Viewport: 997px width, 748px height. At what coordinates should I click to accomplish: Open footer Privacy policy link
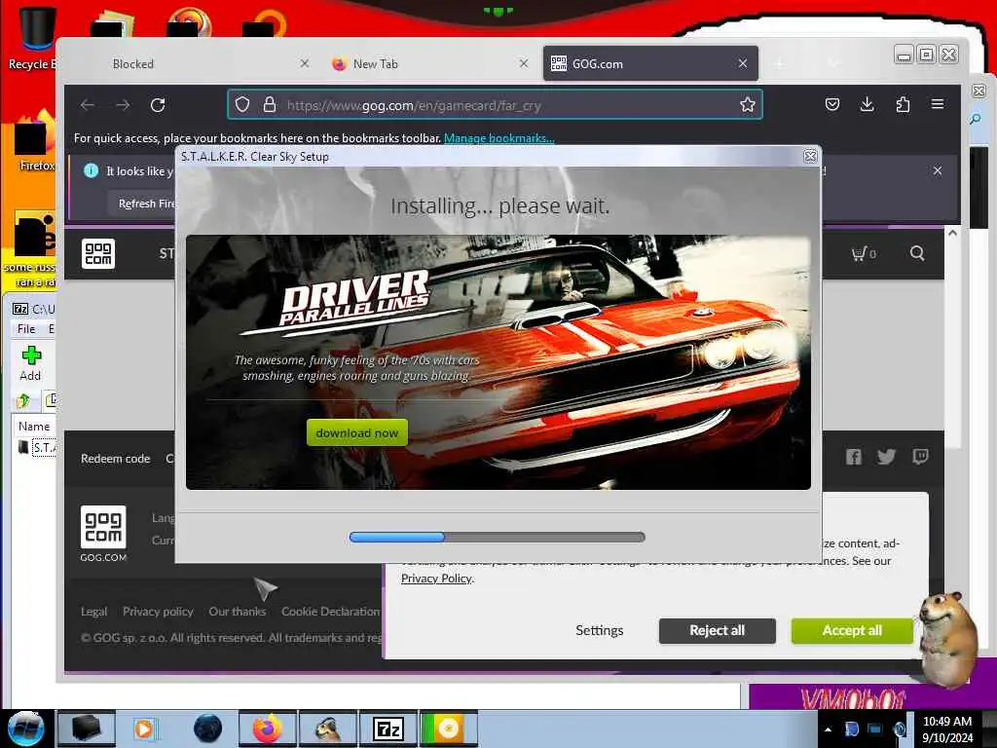pyautogui.click(x=158, y=612)
